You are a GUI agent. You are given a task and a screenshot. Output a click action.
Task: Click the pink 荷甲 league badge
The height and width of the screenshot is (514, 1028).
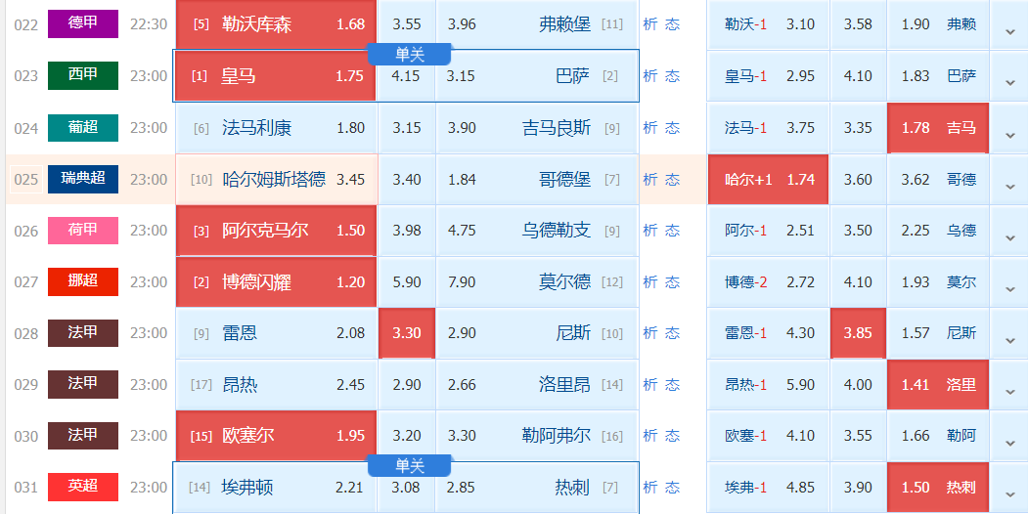(x=83, y=231)
